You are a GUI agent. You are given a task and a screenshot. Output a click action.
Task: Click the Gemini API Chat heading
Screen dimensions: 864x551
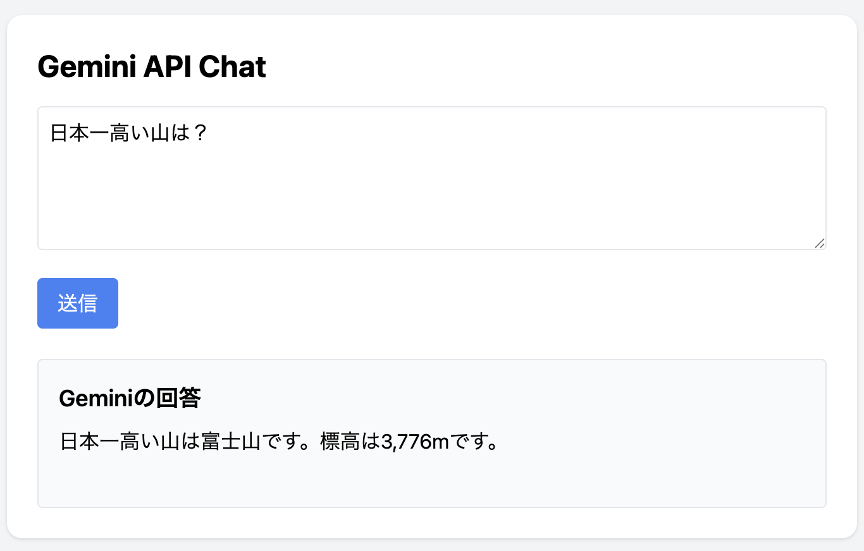[x=152, y=67]
